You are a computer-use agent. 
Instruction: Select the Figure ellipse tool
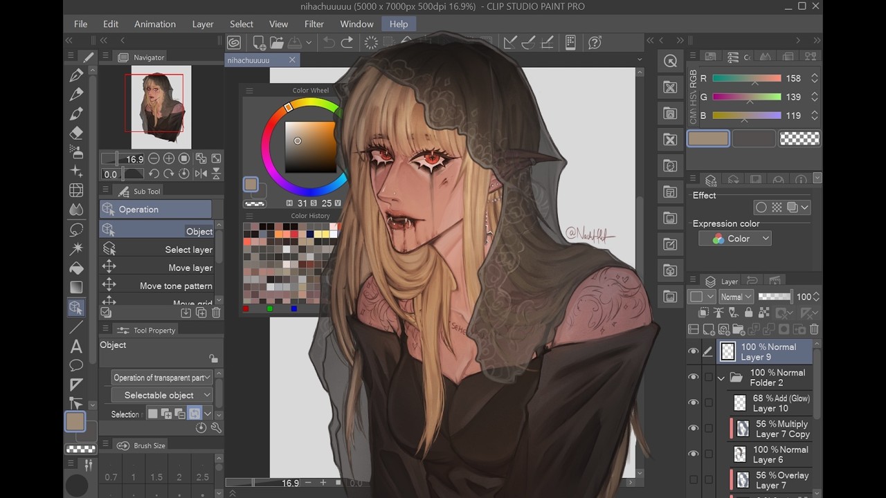click(77, 365)
